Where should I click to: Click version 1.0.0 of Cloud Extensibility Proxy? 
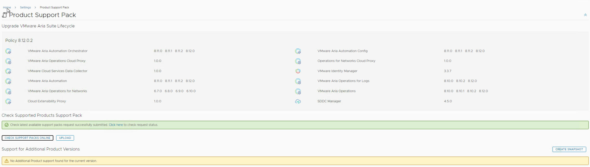click(158, 101)
